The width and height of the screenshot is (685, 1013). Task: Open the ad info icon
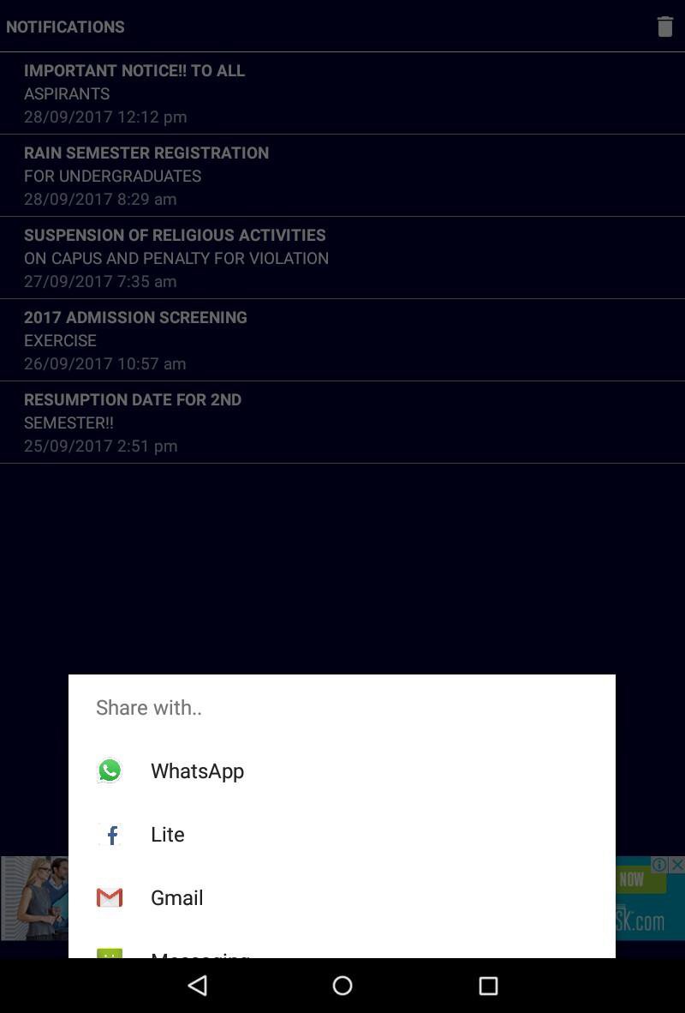pyautogui.click(x=659, y=865)
